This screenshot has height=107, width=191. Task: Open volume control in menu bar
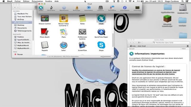pyautogui.click(x=134, y=1)
